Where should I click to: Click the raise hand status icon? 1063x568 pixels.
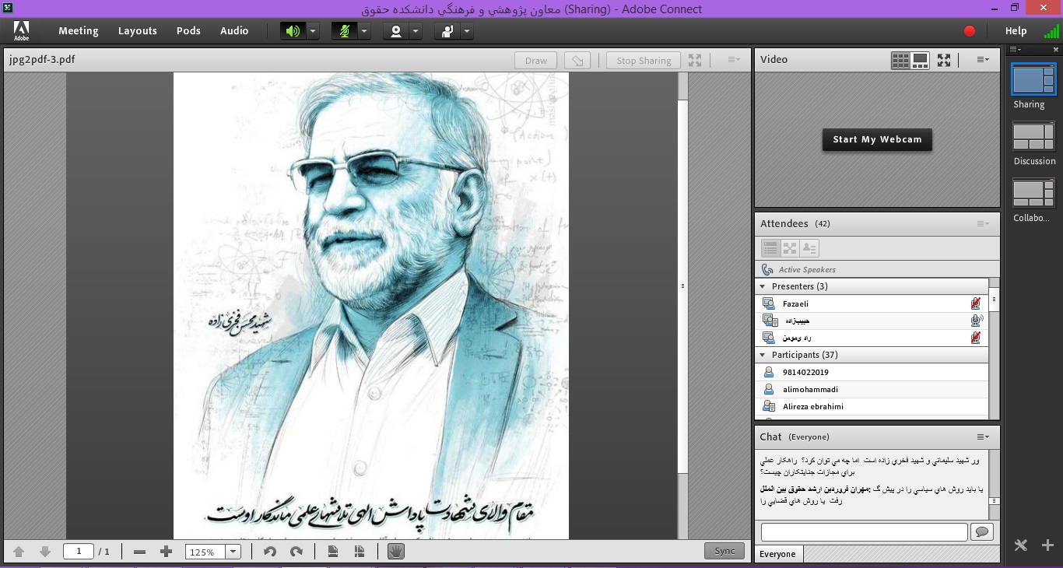click(x=447, y=31)
